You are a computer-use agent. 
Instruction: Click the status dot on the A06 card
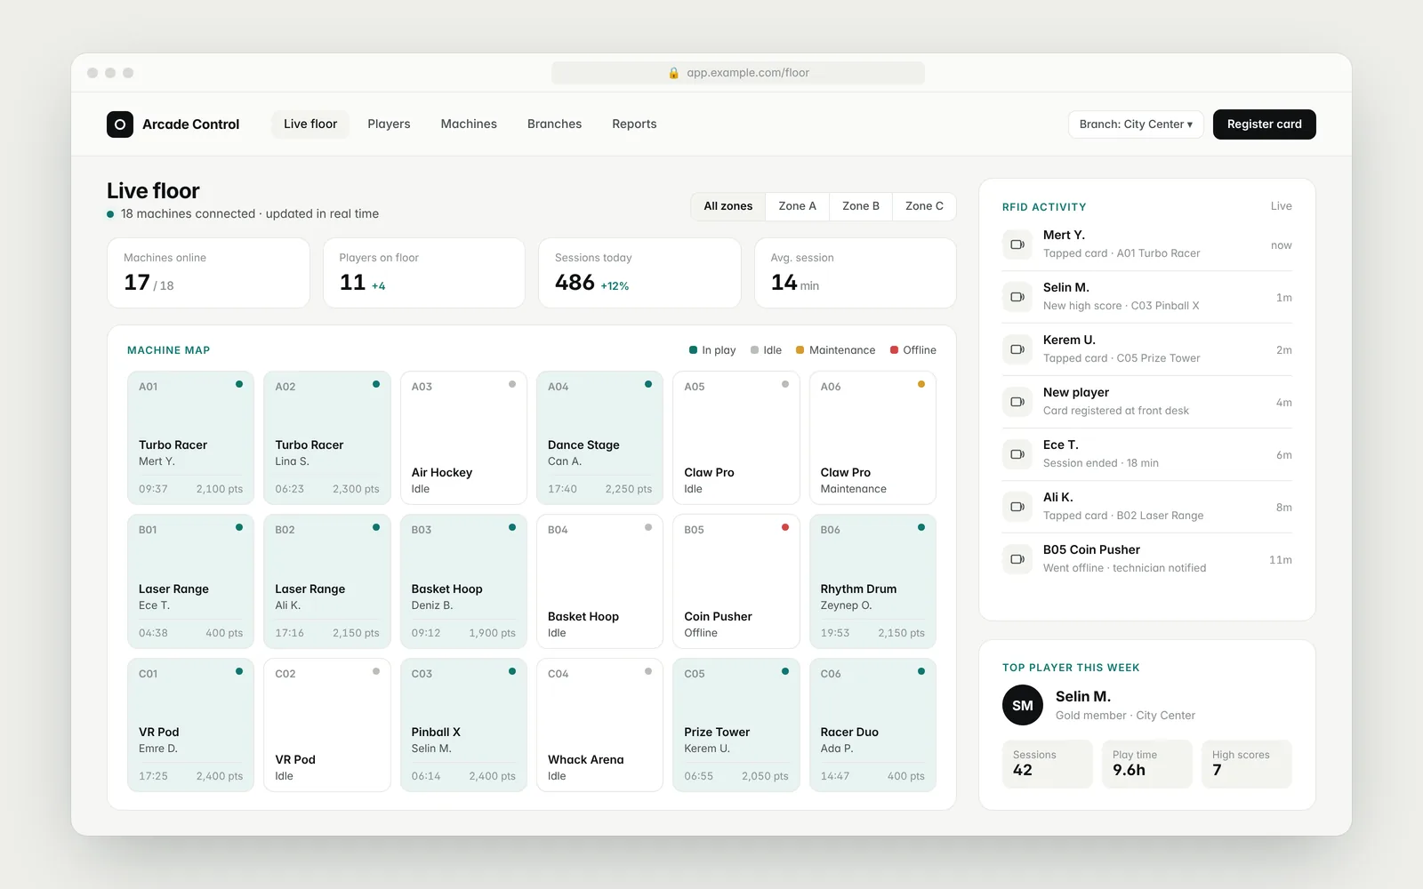tap(921, 384)
